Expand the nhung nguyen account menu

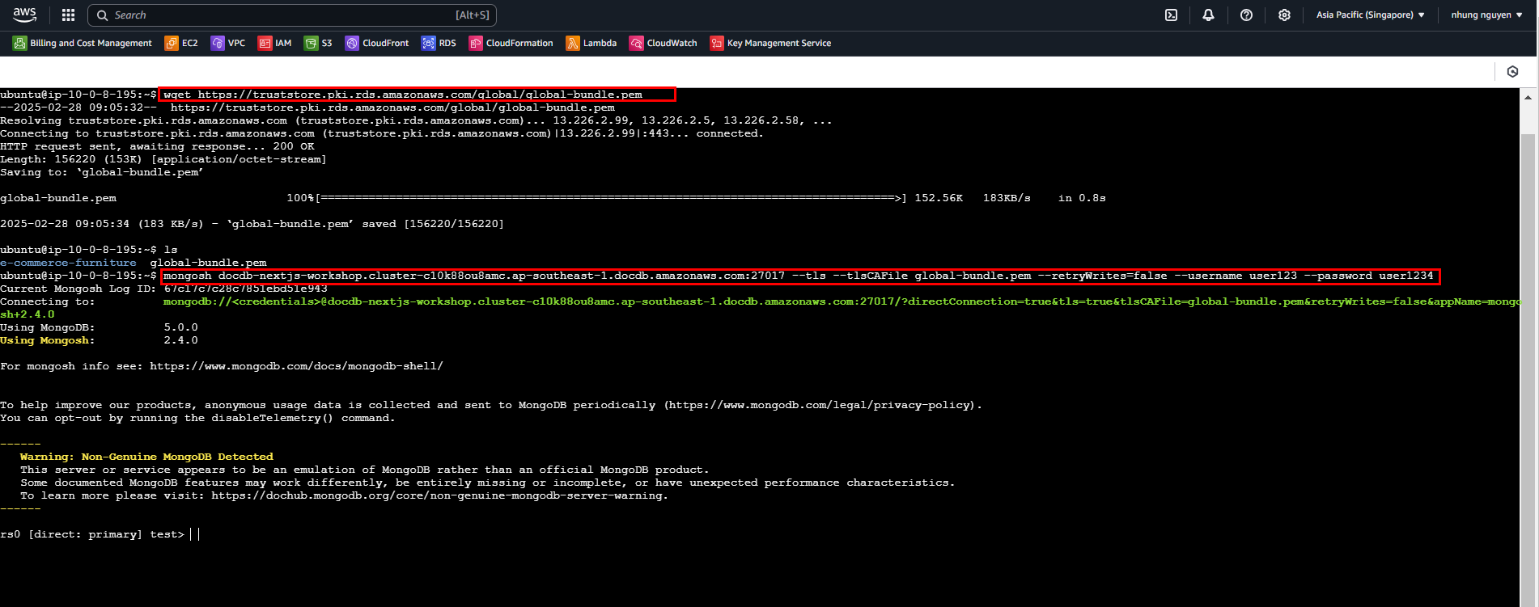tap(1486, 15)
